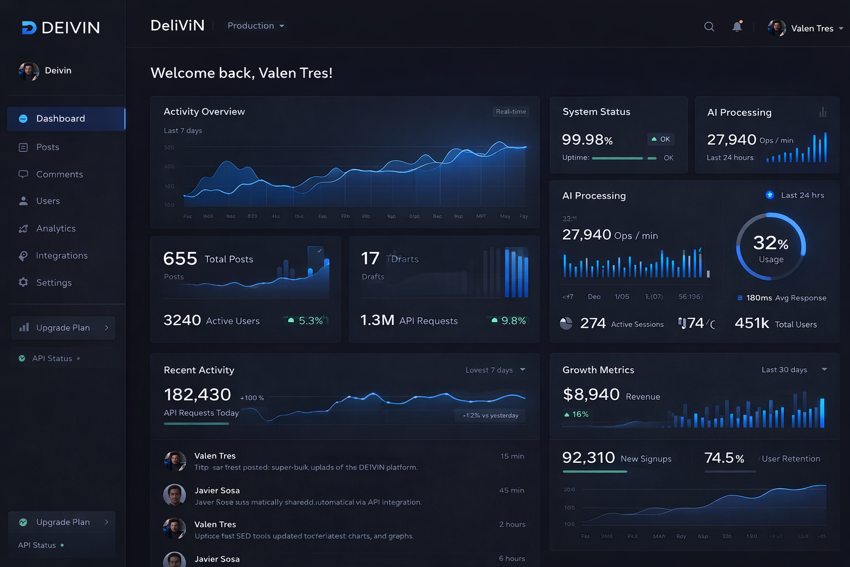850x567 pixels.
Task: Open the Production environment dropdown
Action: tap(256, 26)
